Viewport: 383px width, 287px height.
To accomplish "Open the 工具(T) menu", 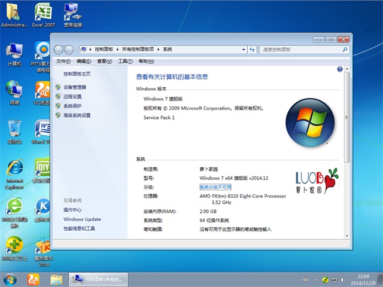I will coord(124,61).
